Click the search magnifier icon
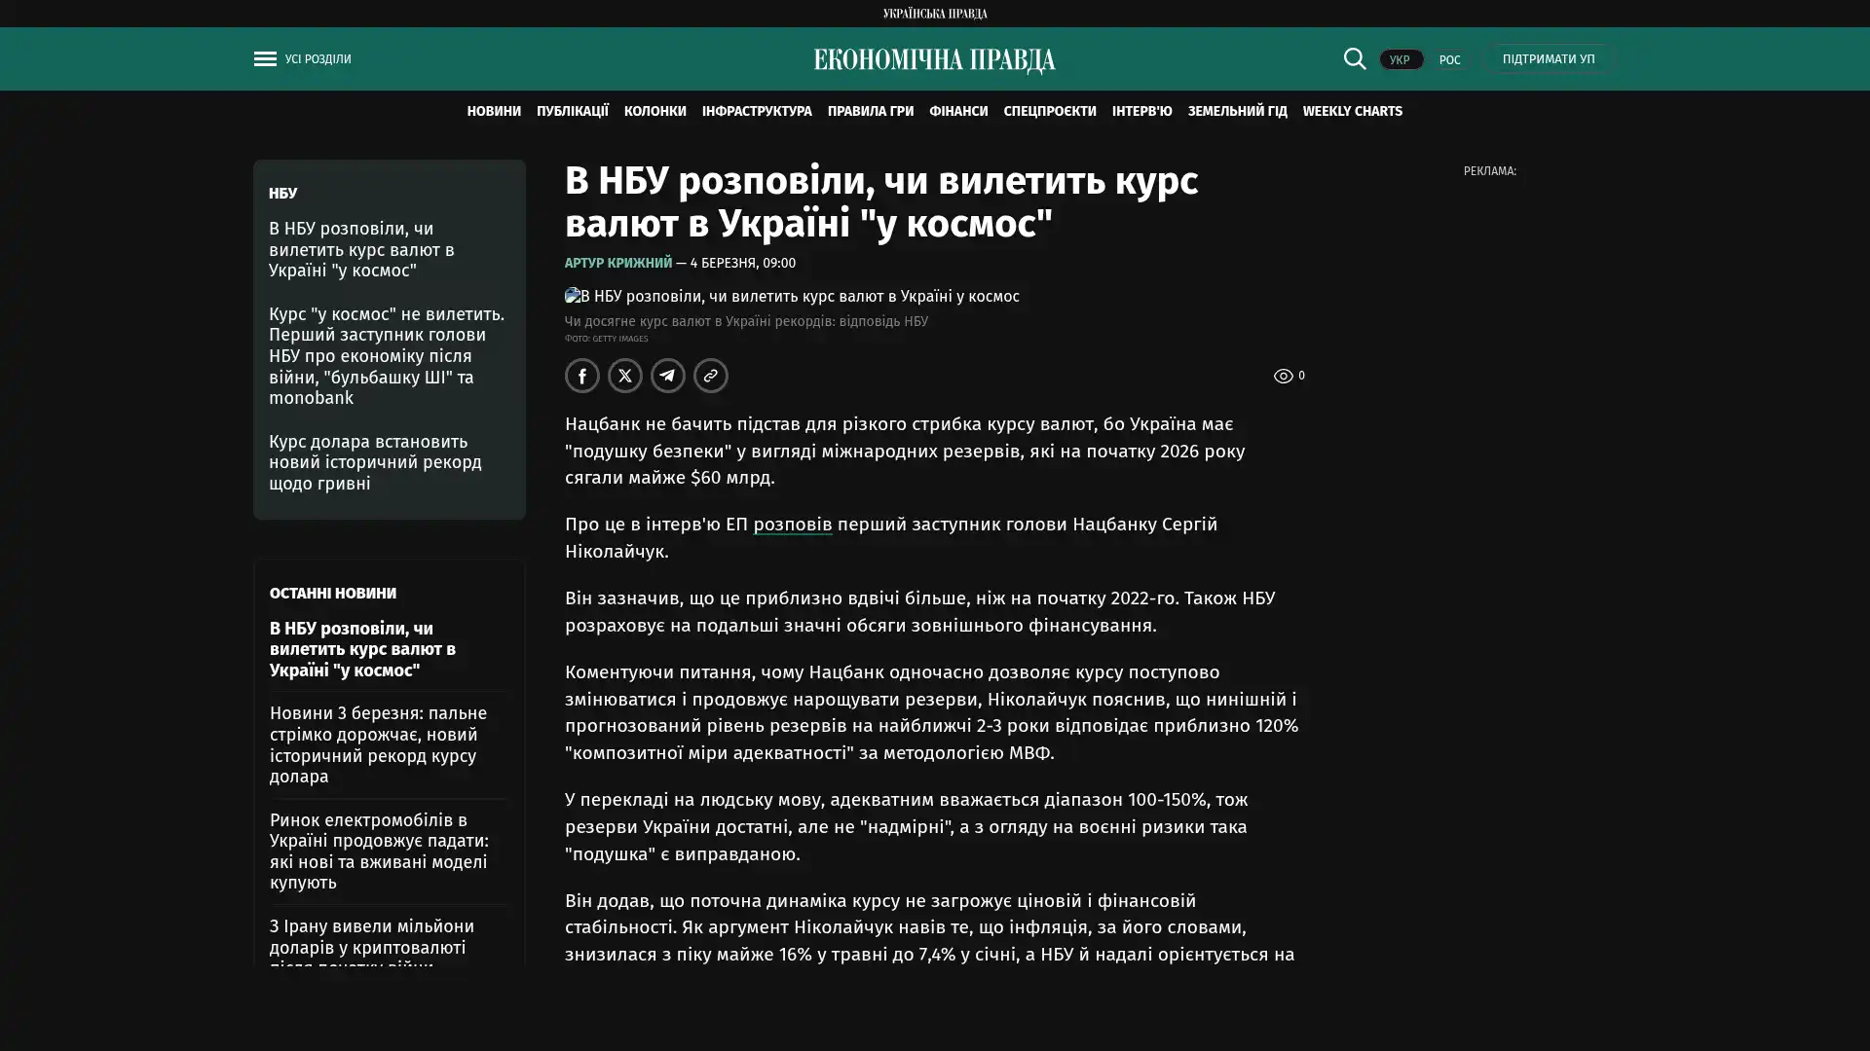The width and height of the screenshot is (1870, 1051). point(1354,58)
